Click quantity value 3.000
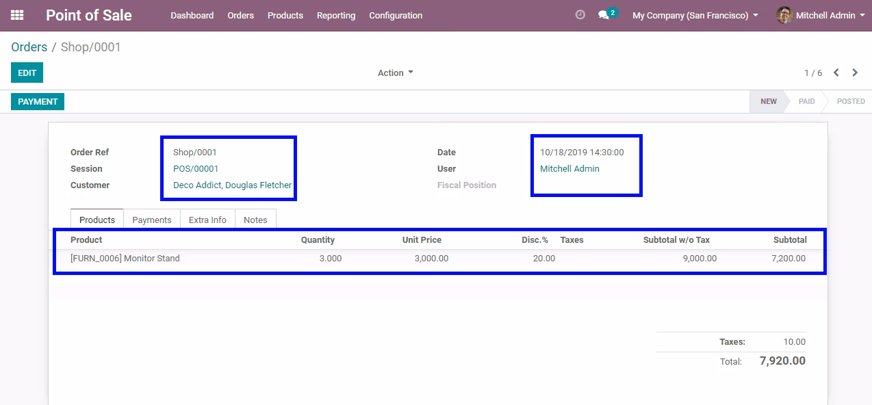The height and width of the screenshot is (405, 872). point(331,259)
